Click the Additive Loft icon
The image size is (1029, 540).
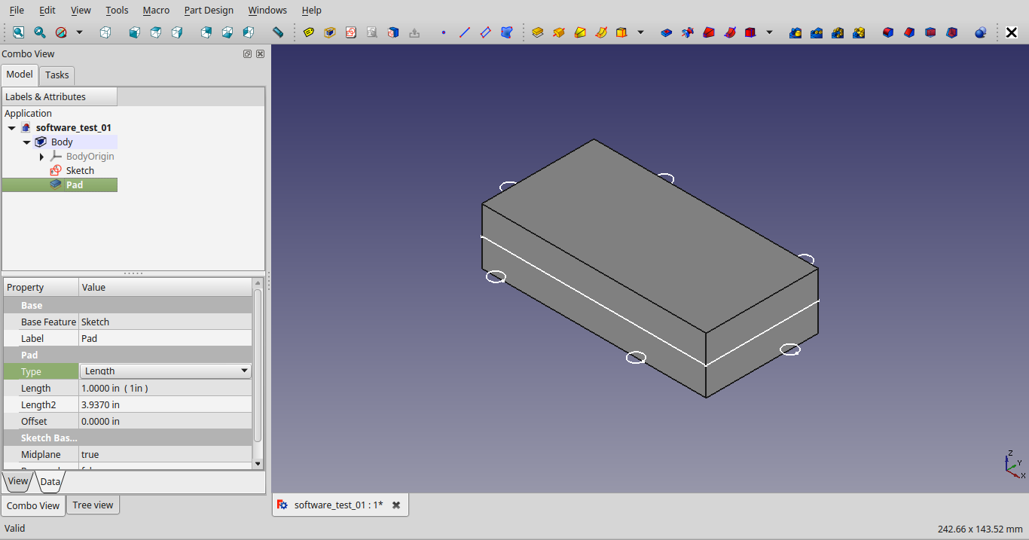(580, 32)
